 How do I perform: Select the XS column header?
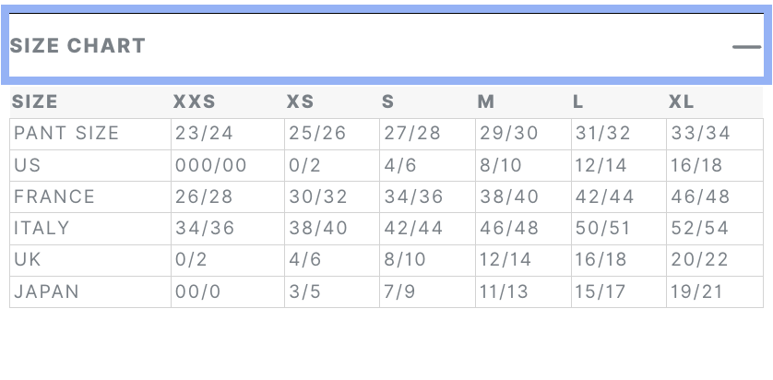click(301, 101)
